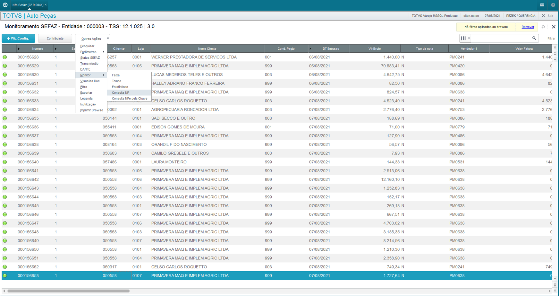Image resolution: width=559 pixels, height=296 pixels.
Task: Expand the Monitor submenu
Action: 91,75
